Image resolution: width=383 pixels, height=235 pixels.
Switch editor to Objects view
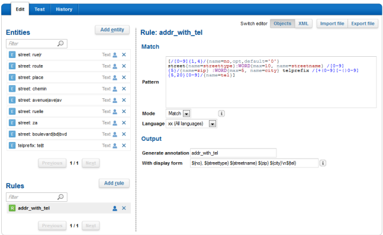click(x=282, y=24)
